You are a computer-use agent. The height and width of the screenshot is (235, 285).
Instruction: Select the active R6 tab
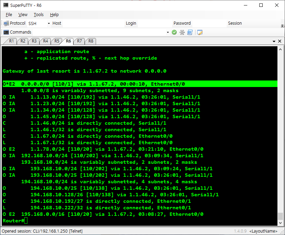(68, 41)
